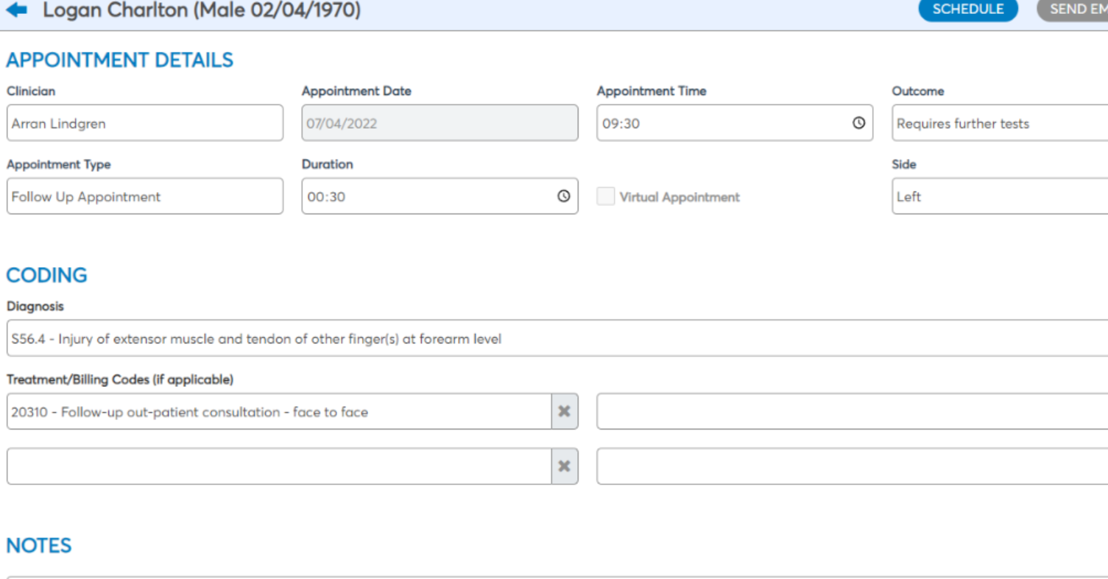Viewport: 1108px width, 579px height.
Task: Click the SCHEDULE button
Action: click(967, 10)
